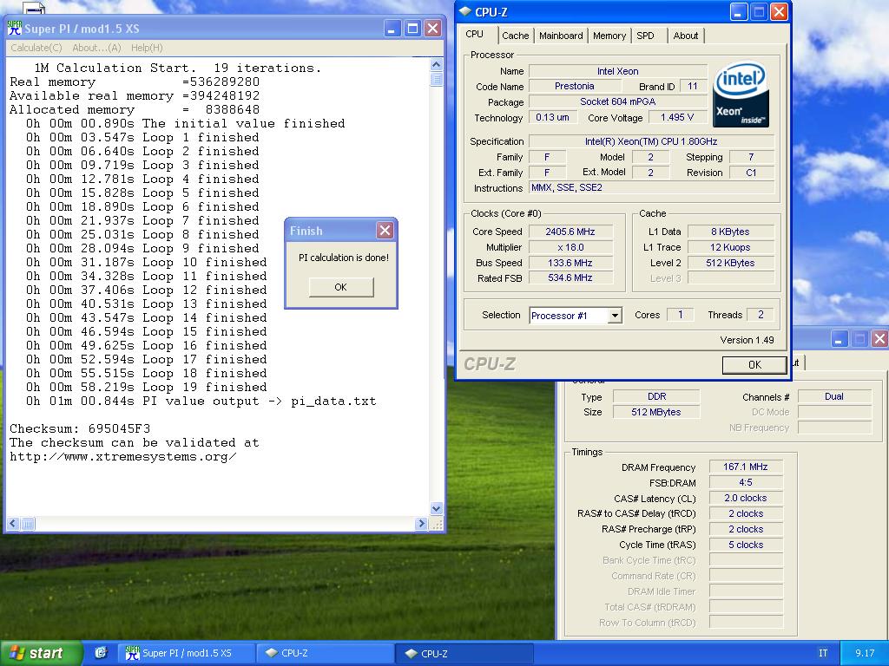889x666 pixels.
Task: Click the Package field Socket 604 mPGA
Action: point(618,102)
